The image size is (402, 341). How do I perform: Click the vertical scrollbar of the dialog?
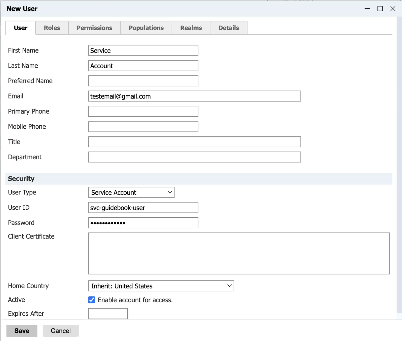click(399, 165)
